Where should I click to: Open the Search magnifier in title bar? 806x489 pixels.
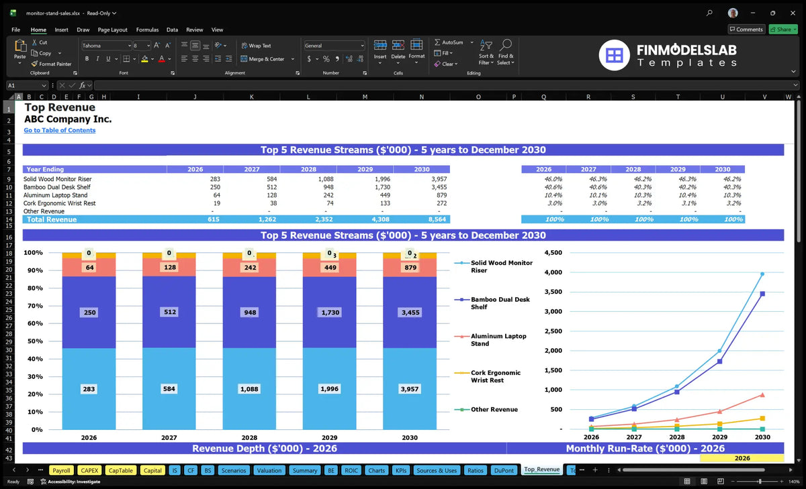(x=710, y=13)
